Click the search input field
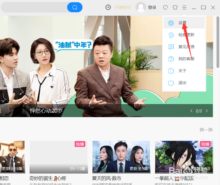This screenshot has width=220, height=185. coord(34,7)
